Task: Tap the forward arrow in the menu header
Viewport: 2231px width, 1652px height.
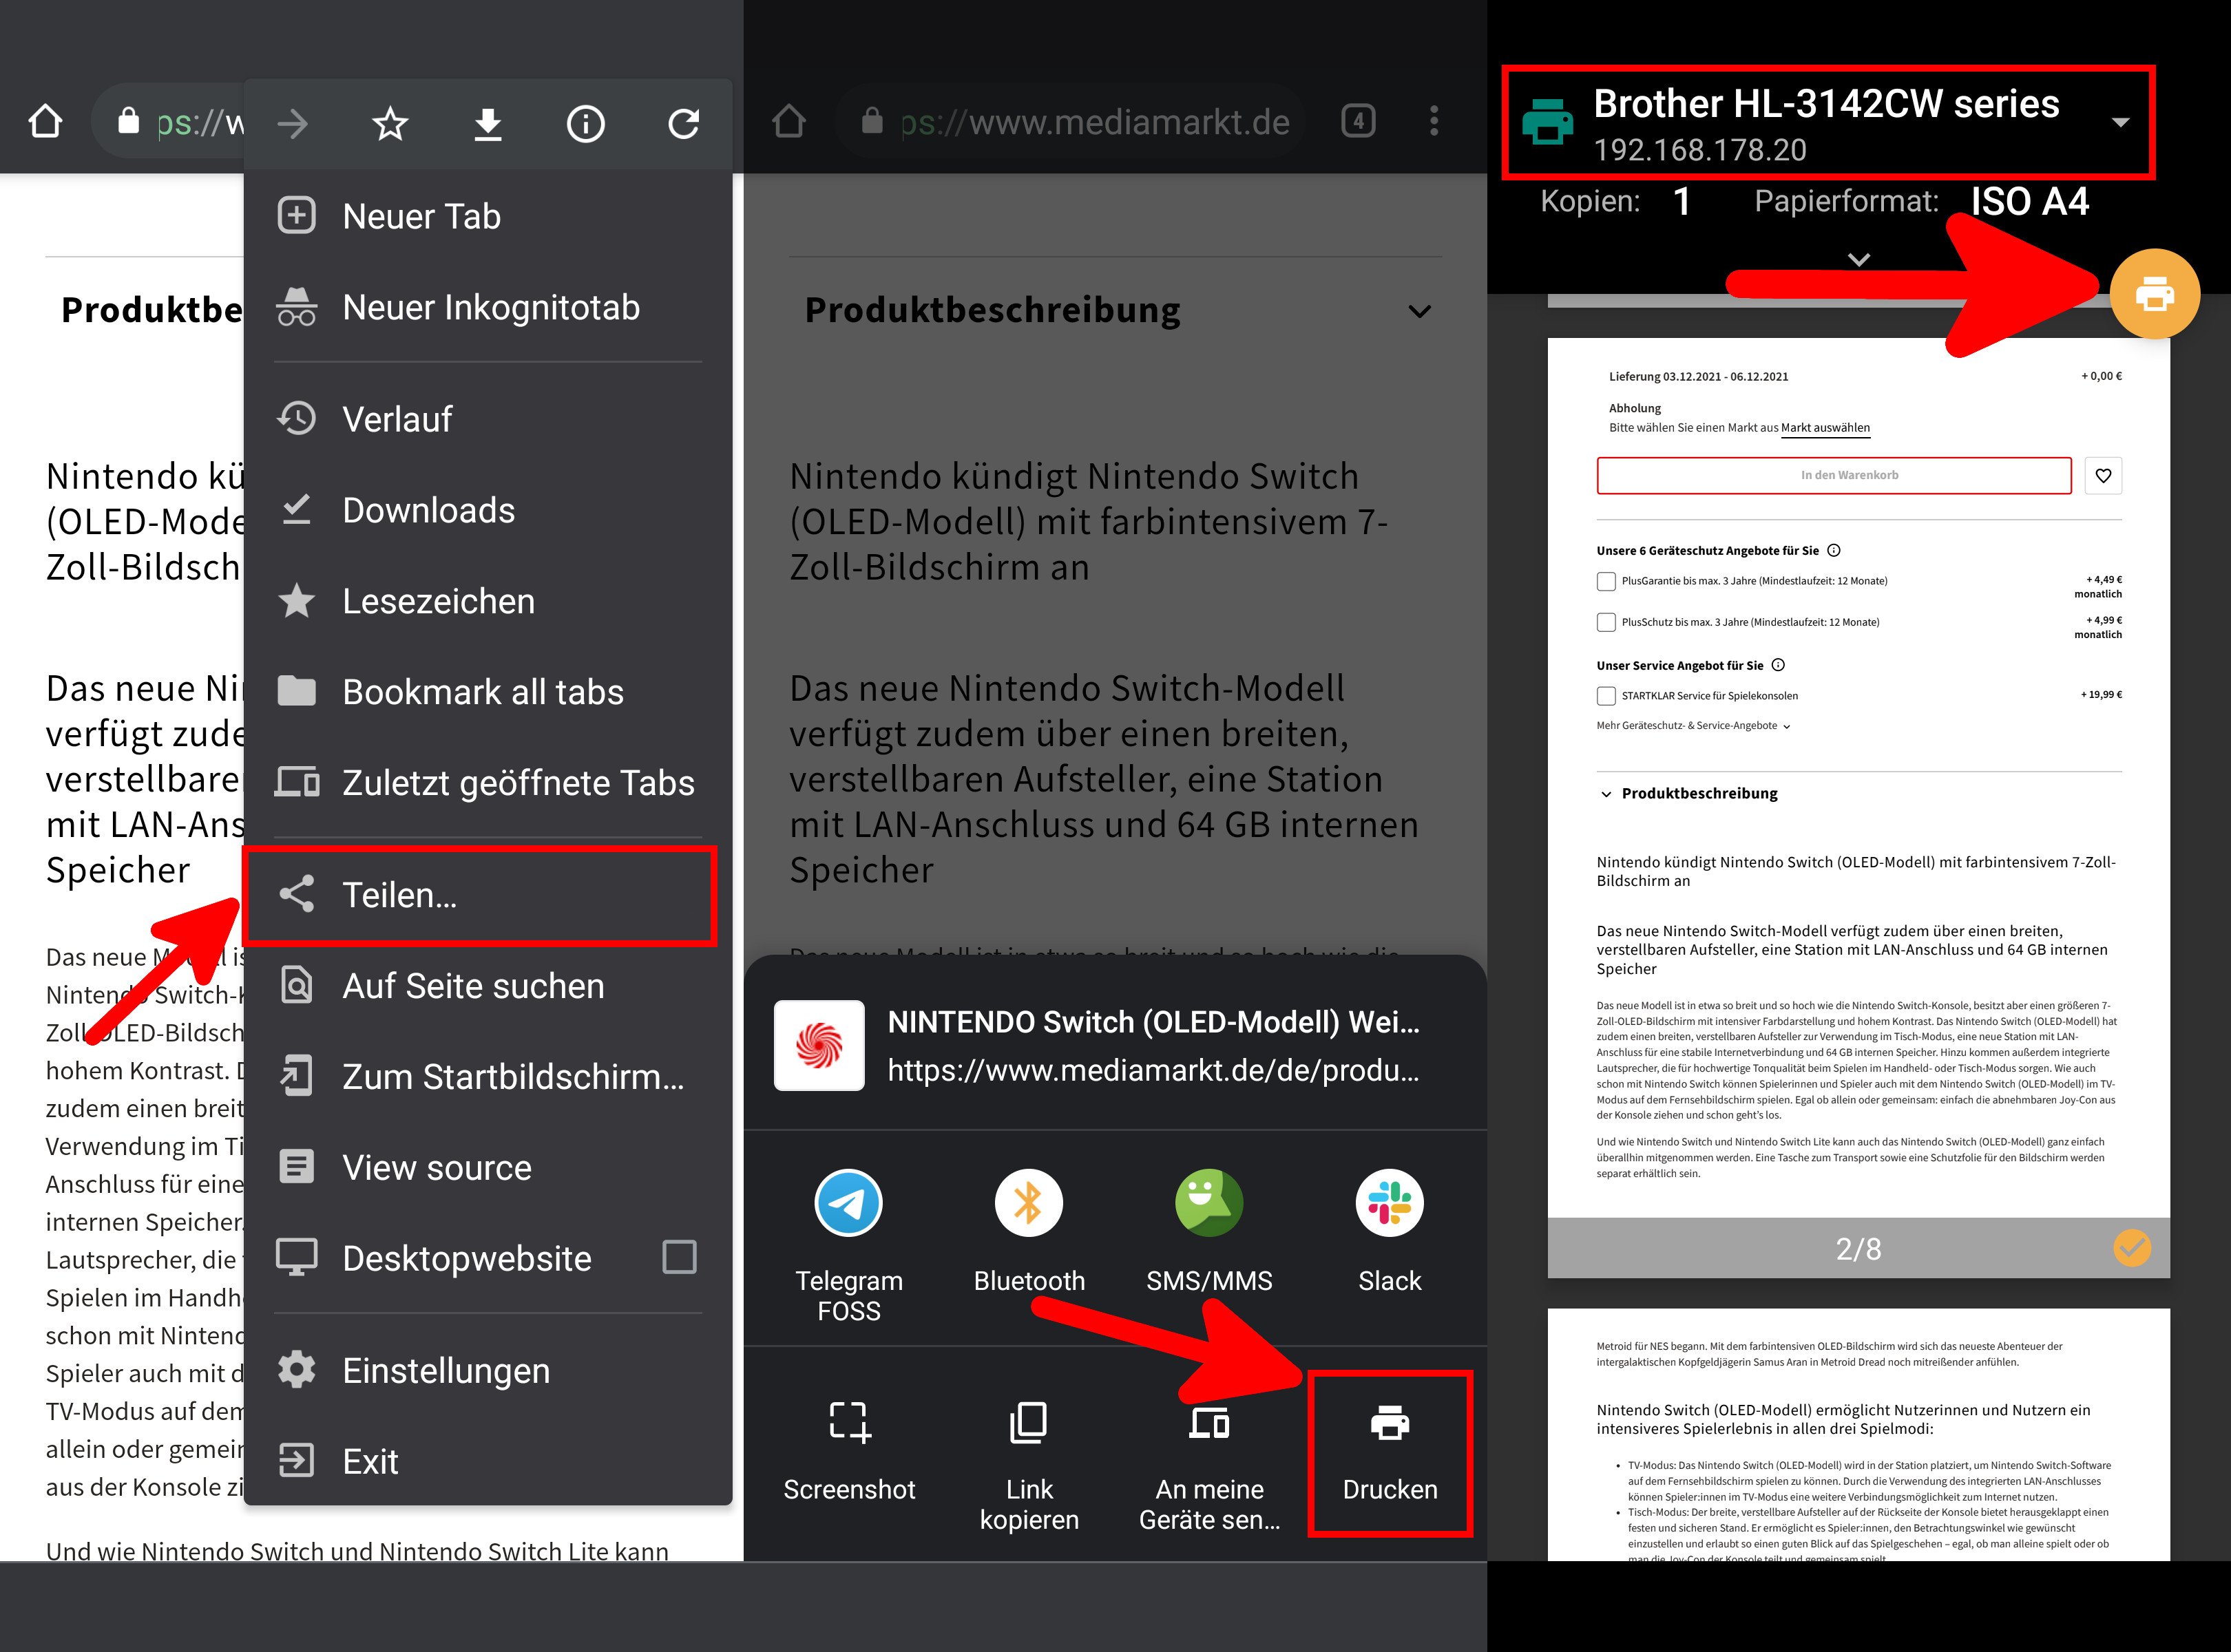Action: point(293,124)
